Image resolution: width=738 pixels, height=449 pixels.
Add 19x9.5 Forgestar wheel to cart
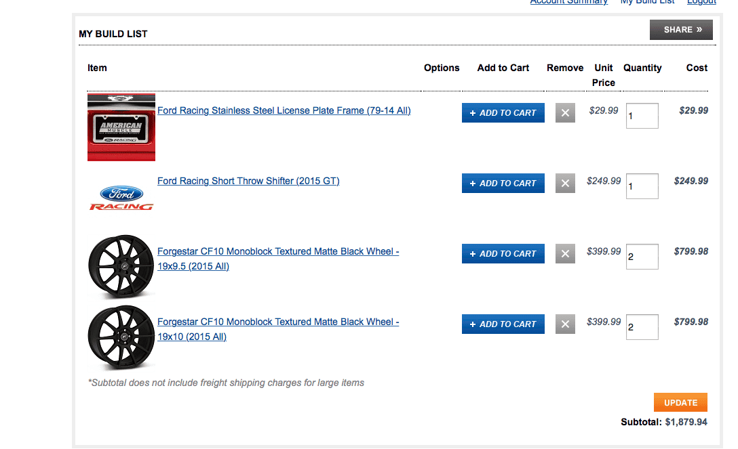point(503,253)
